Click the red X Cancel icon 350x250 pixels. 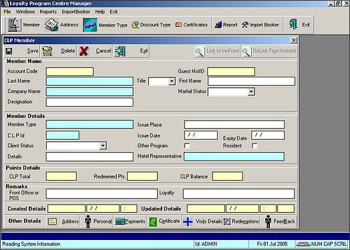pos(83,51)
